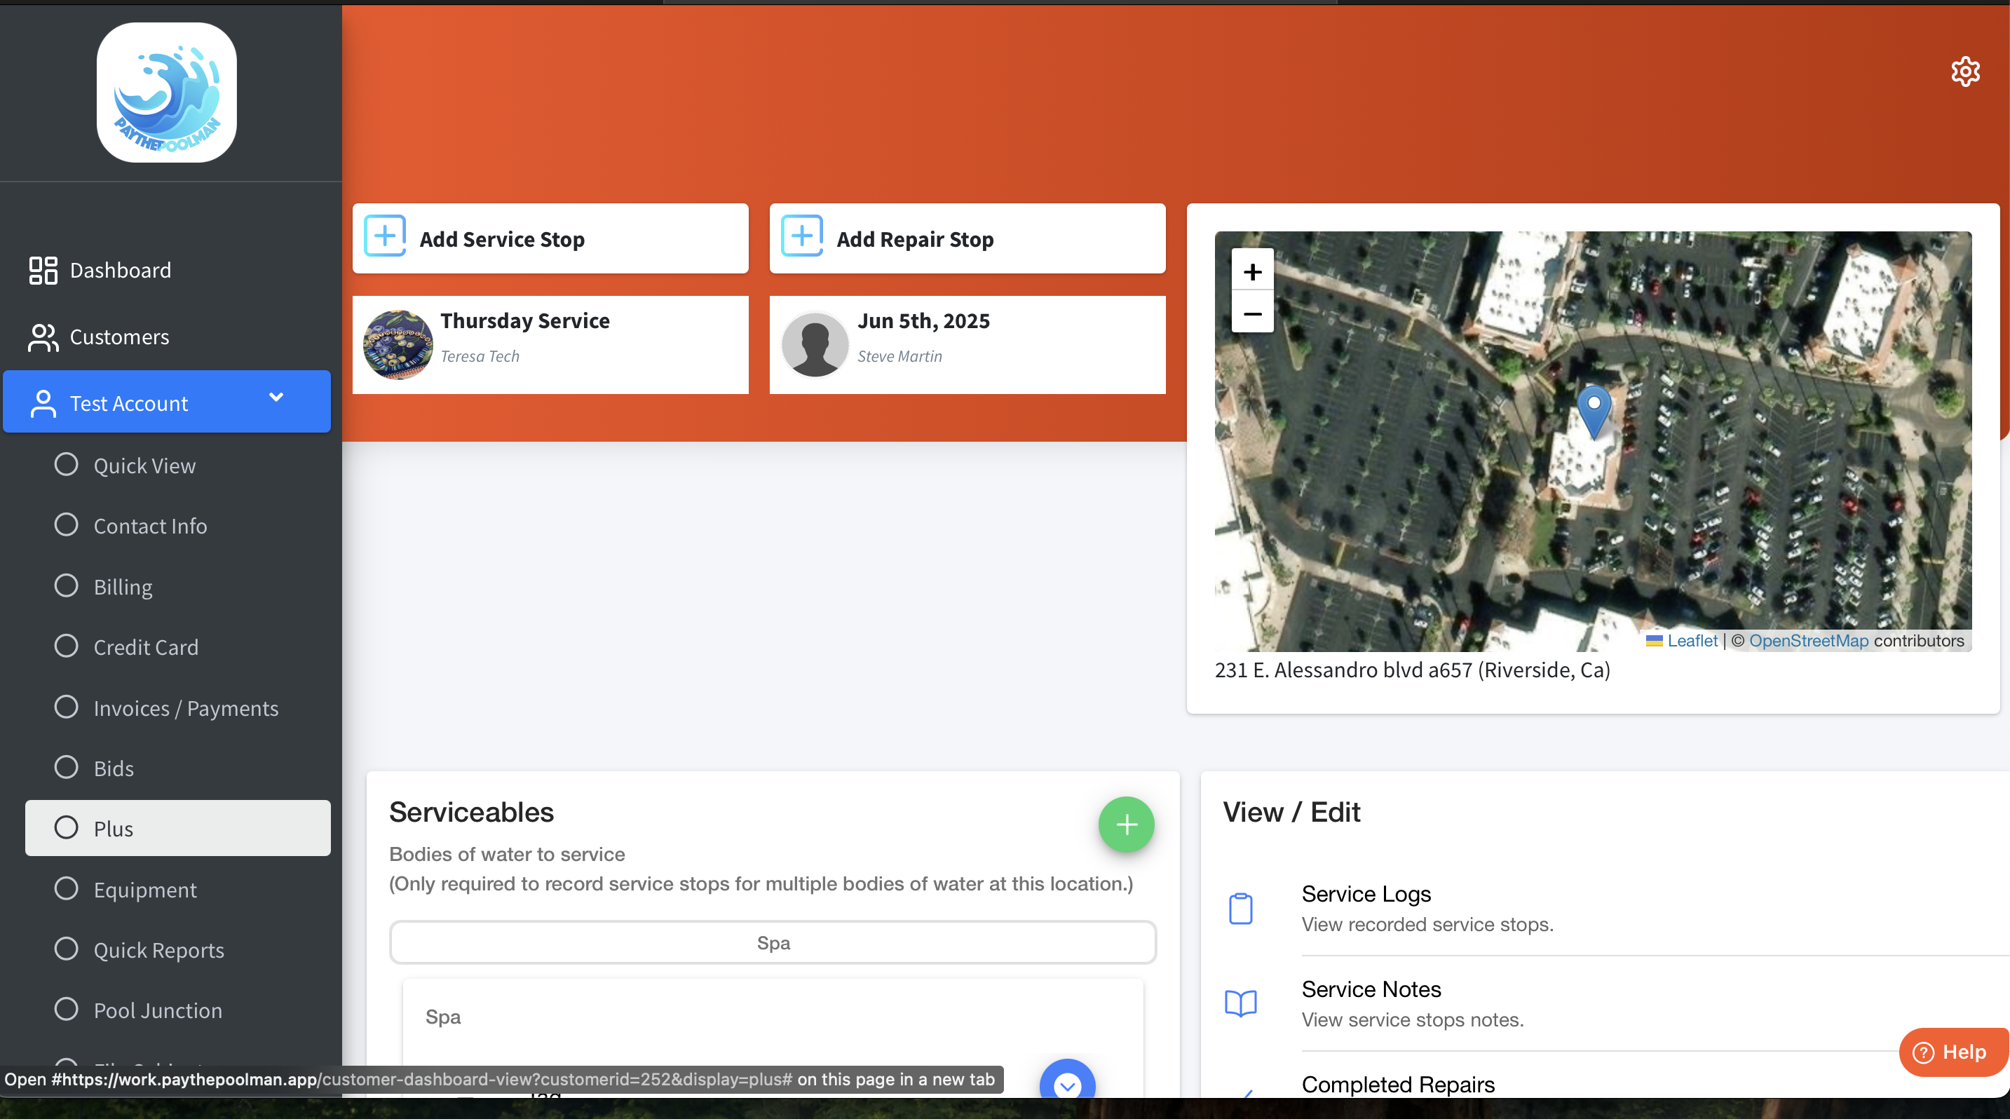Select the Billing radio circle
Viewport: 2010px width, 1119px height.
click(x=67, y=585)
